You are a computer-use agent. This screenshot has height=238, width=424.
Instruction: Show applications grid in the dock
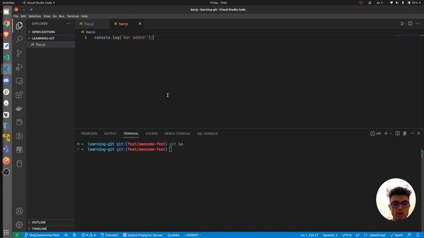pyautogui.click(x=6, y=232)
